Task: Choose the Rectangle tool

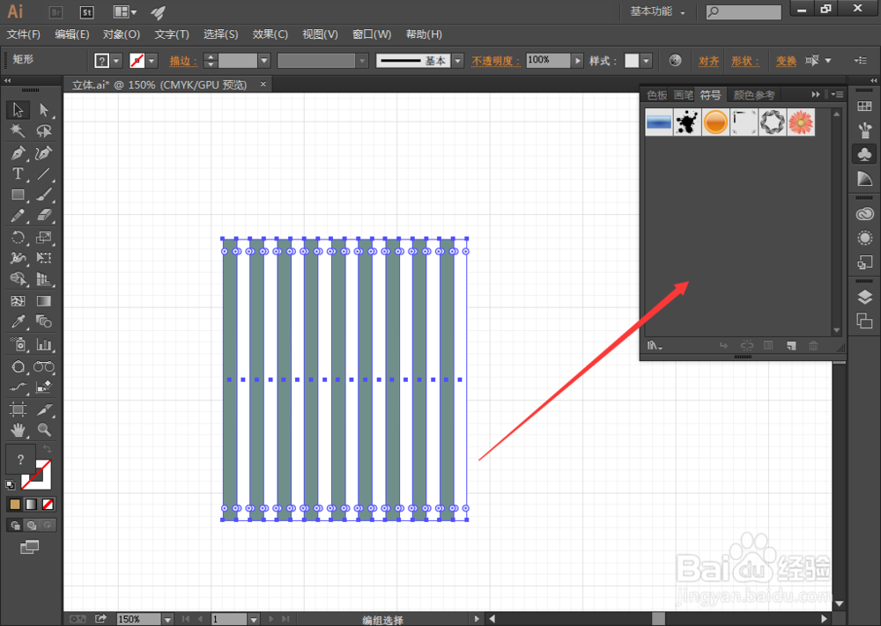Action: tap(18, 195)
